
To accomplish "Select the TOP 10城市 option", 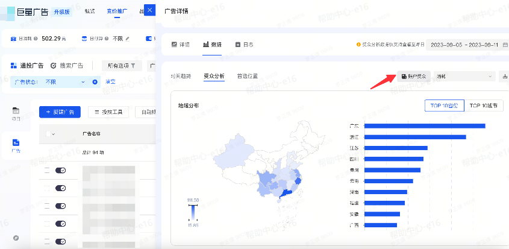I will [x=484, y=106].
